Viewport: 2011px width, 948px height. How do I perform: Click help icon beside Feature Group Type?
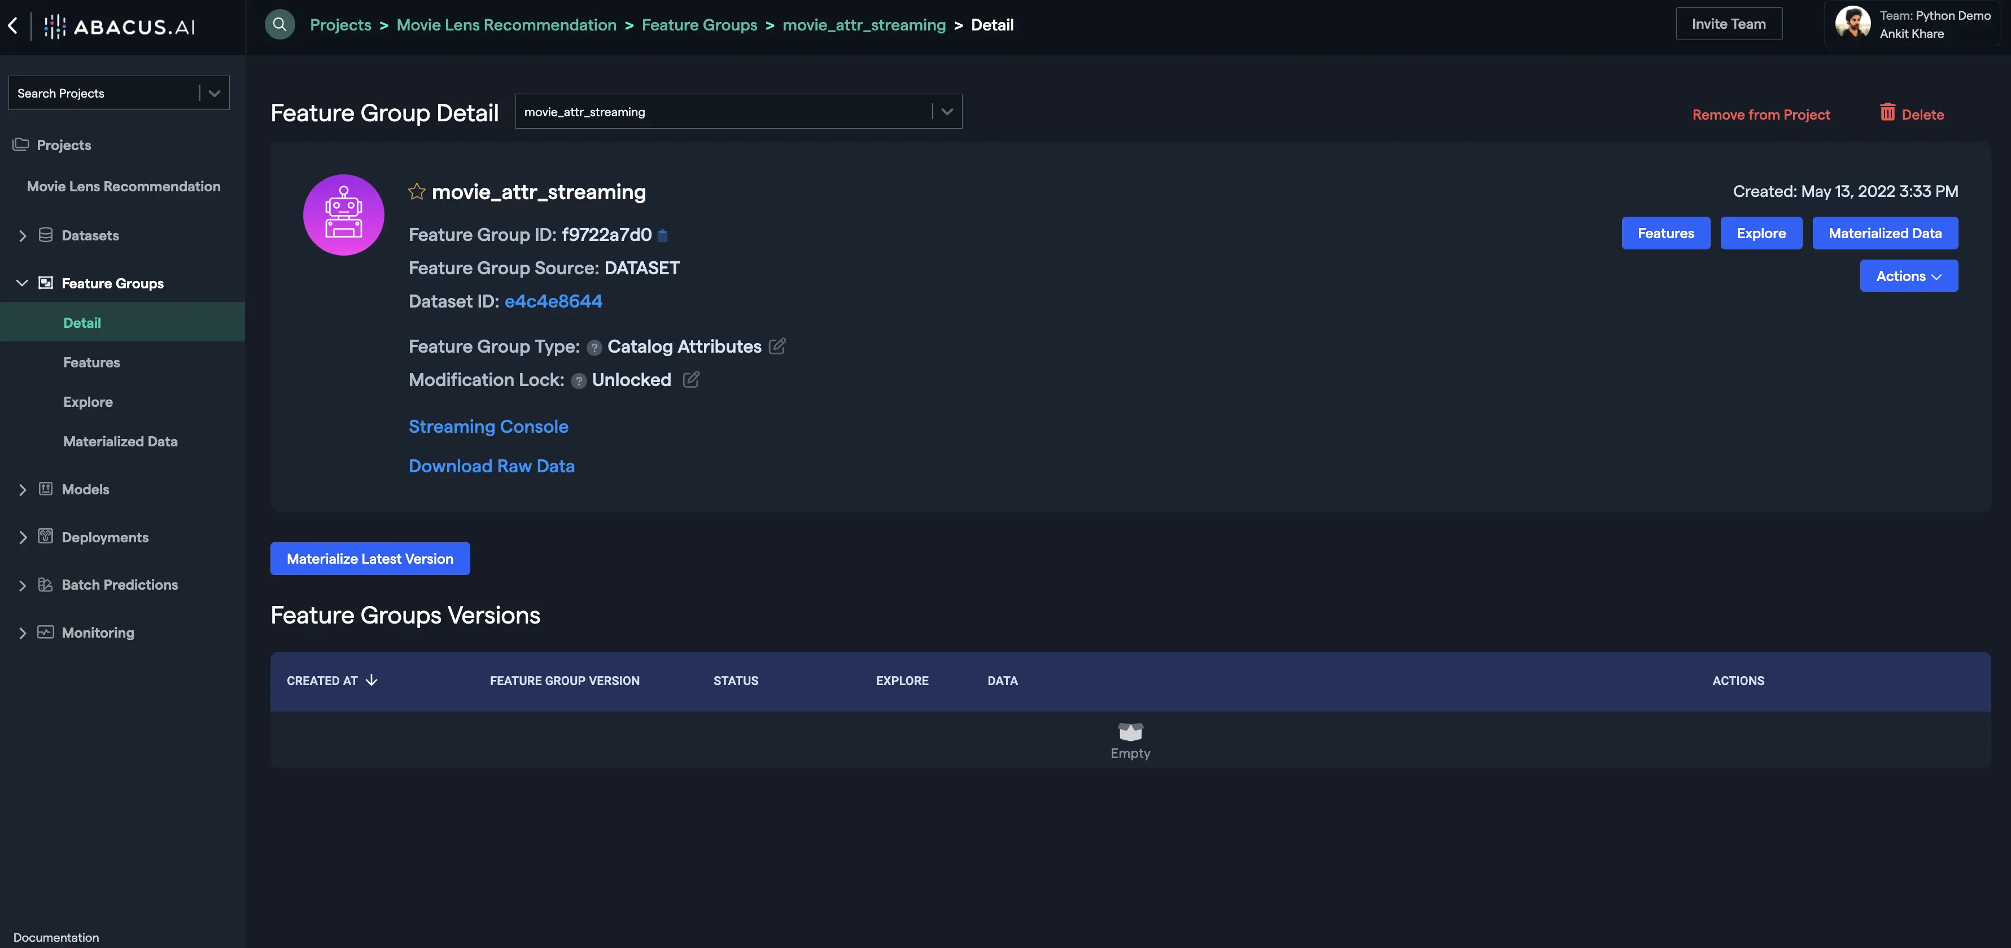pyautogui.click(x=594, y=347)
